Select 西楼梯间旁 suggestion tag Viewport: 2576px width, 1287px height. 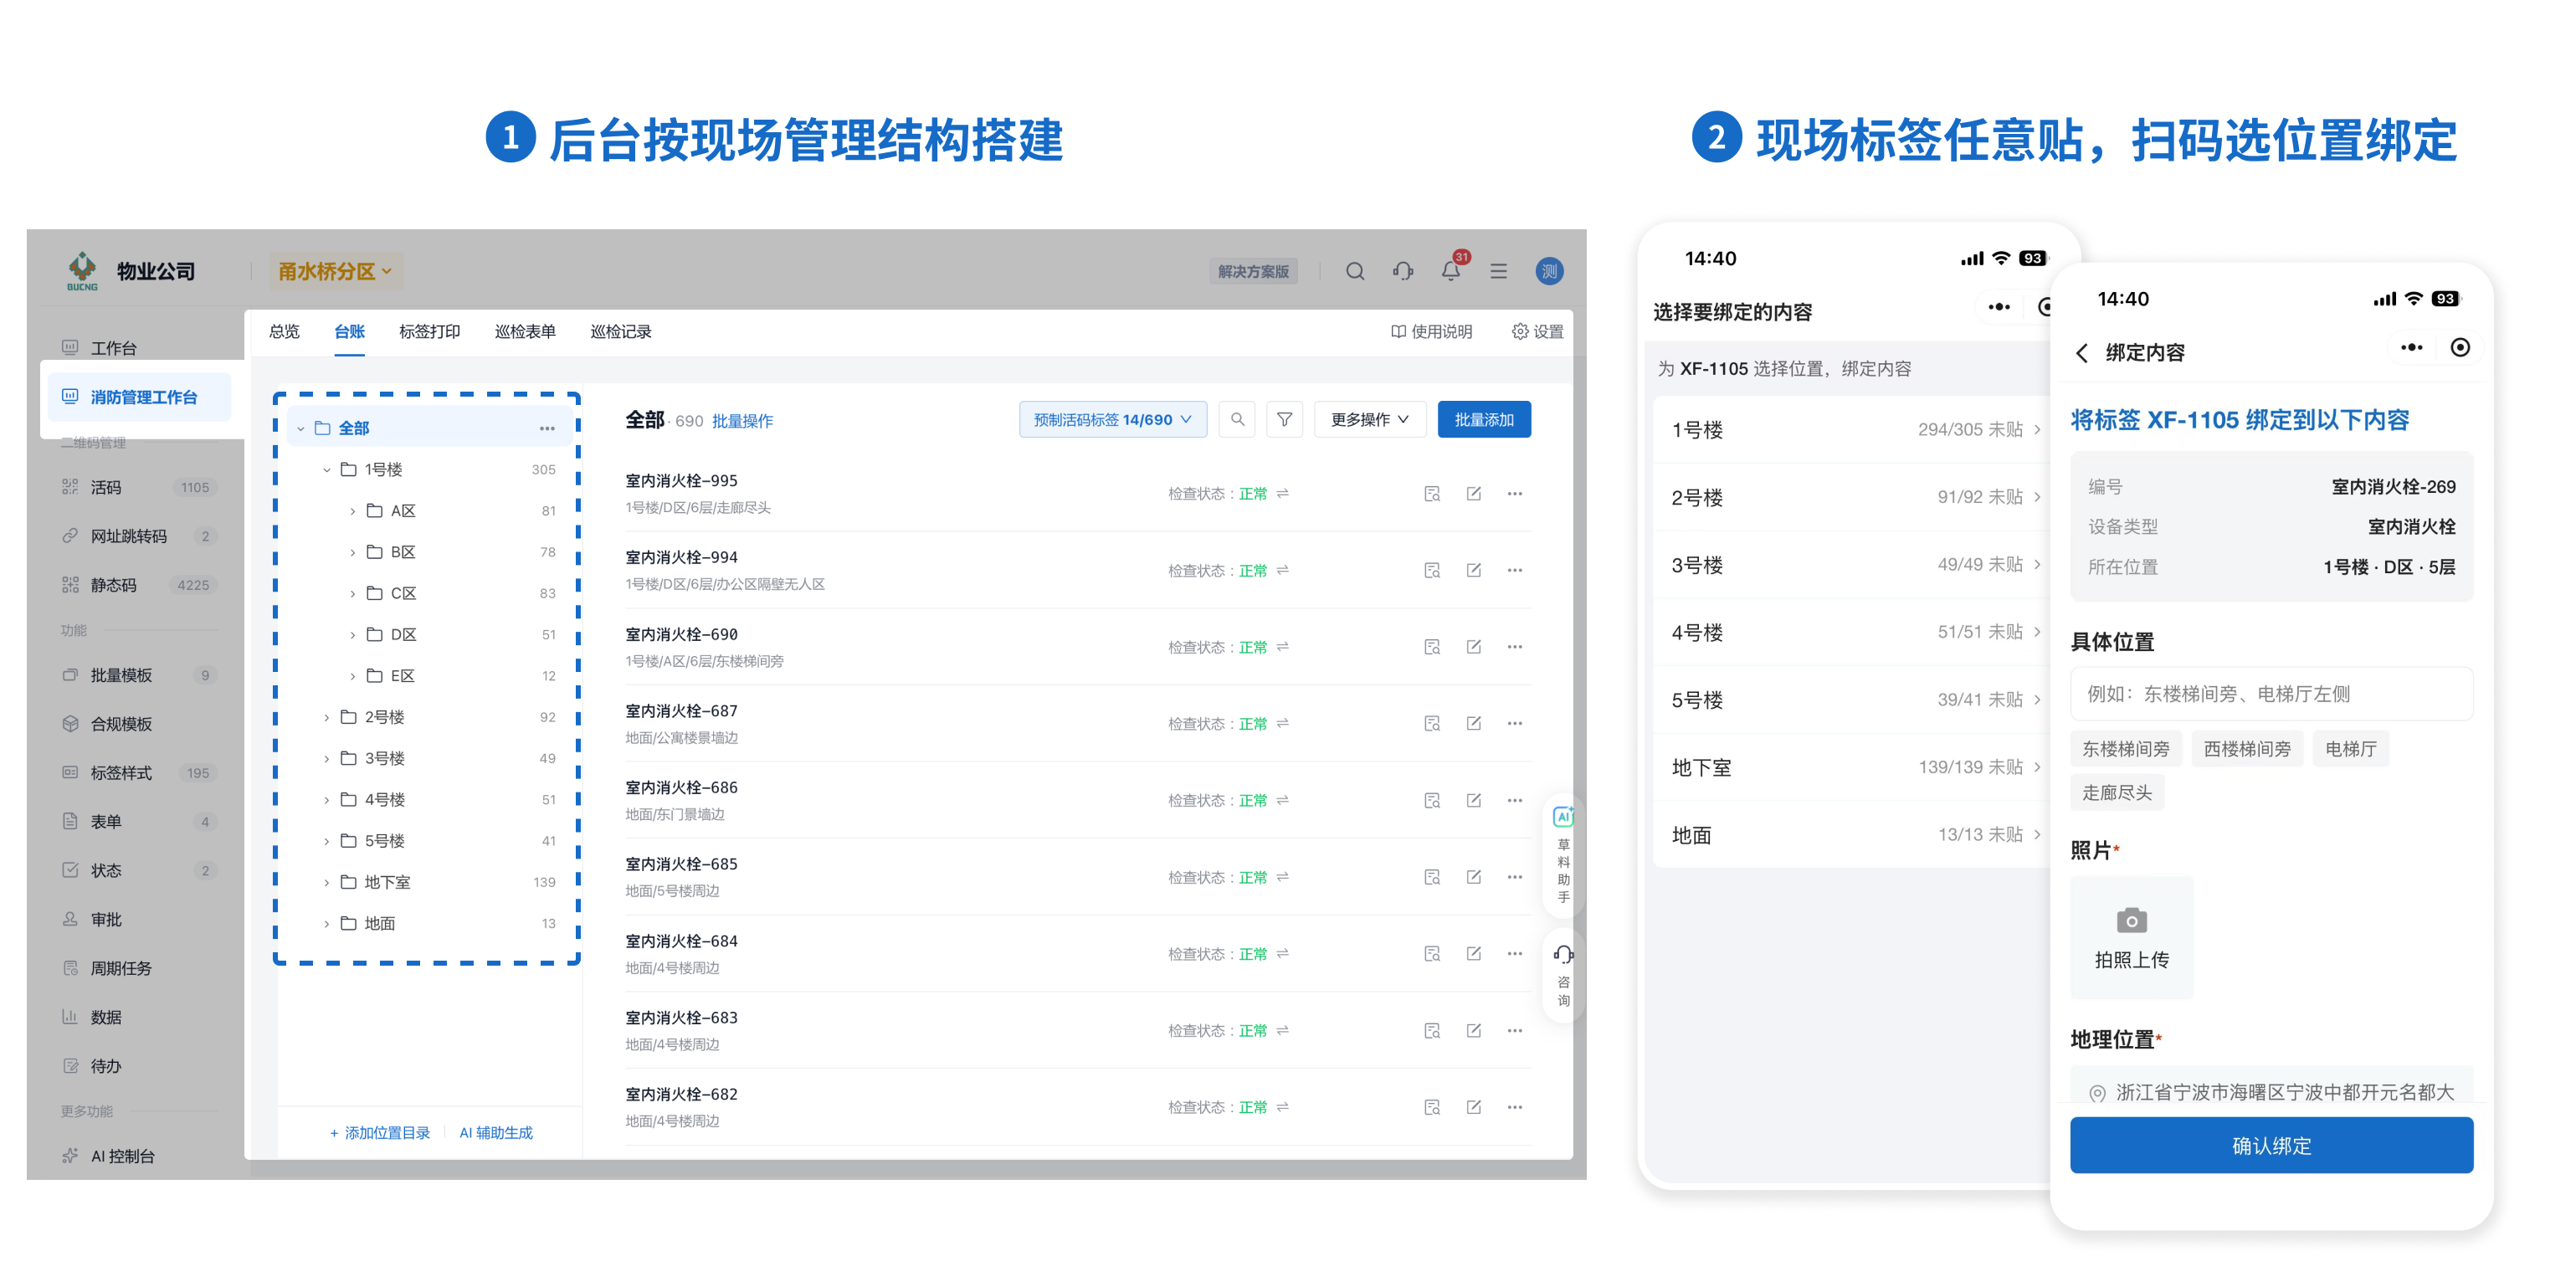click(2247, 748)
